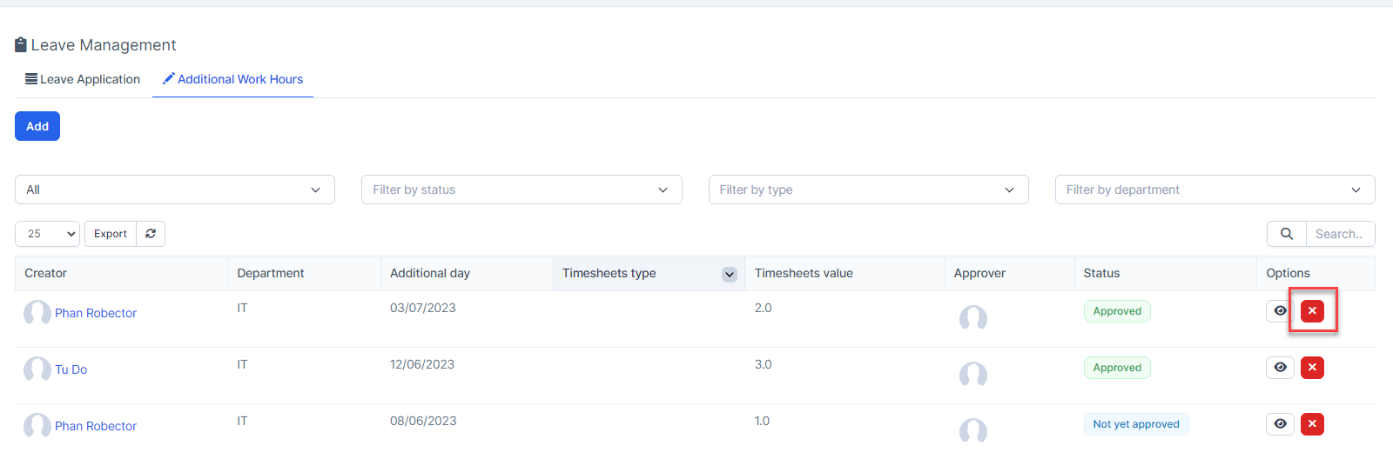The image size is (1393, 459).
Task: Delete the Not yet approved entry
Action: pyautogui.click(x=1312, y=424)
